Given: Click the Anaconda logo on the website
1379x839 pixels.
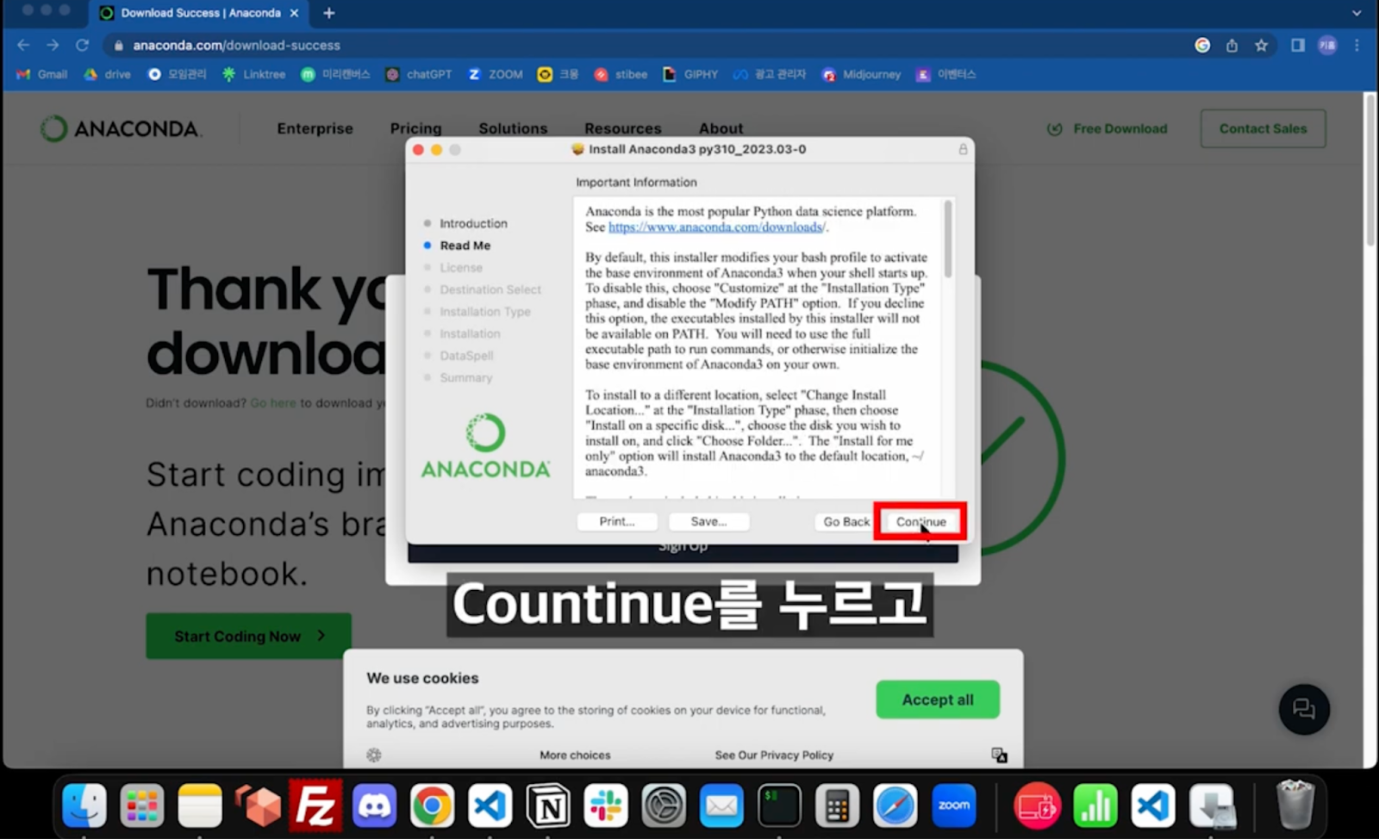Looking at the screenshot, I should tap(121, 128).
